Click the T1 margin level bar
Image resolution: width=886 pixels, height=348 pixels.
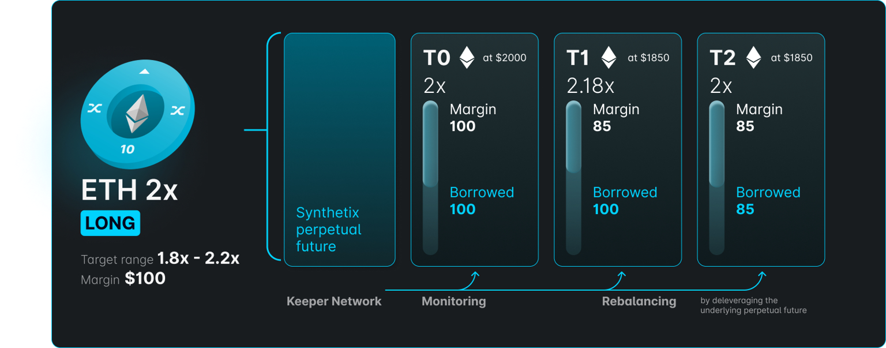pyautogui.click(x=573, y=137)
